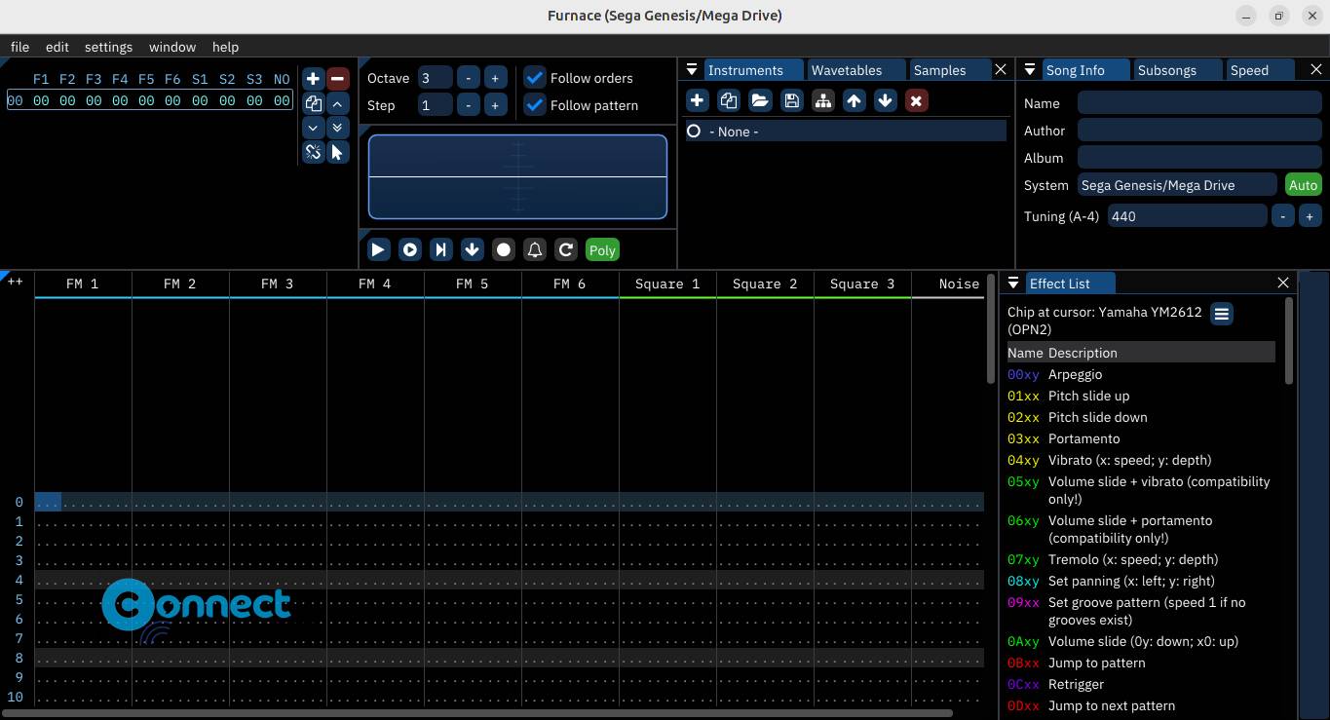Click the Album input field
This screenshot has height=720, width=1330.
1199,158
